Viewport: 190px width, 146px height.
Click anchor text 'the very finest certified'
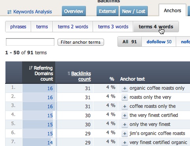[x=154, y=115]
